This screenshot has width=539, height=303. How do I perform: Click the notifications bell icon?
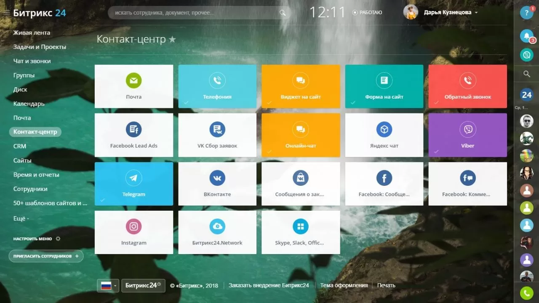[x=526, y=36]
